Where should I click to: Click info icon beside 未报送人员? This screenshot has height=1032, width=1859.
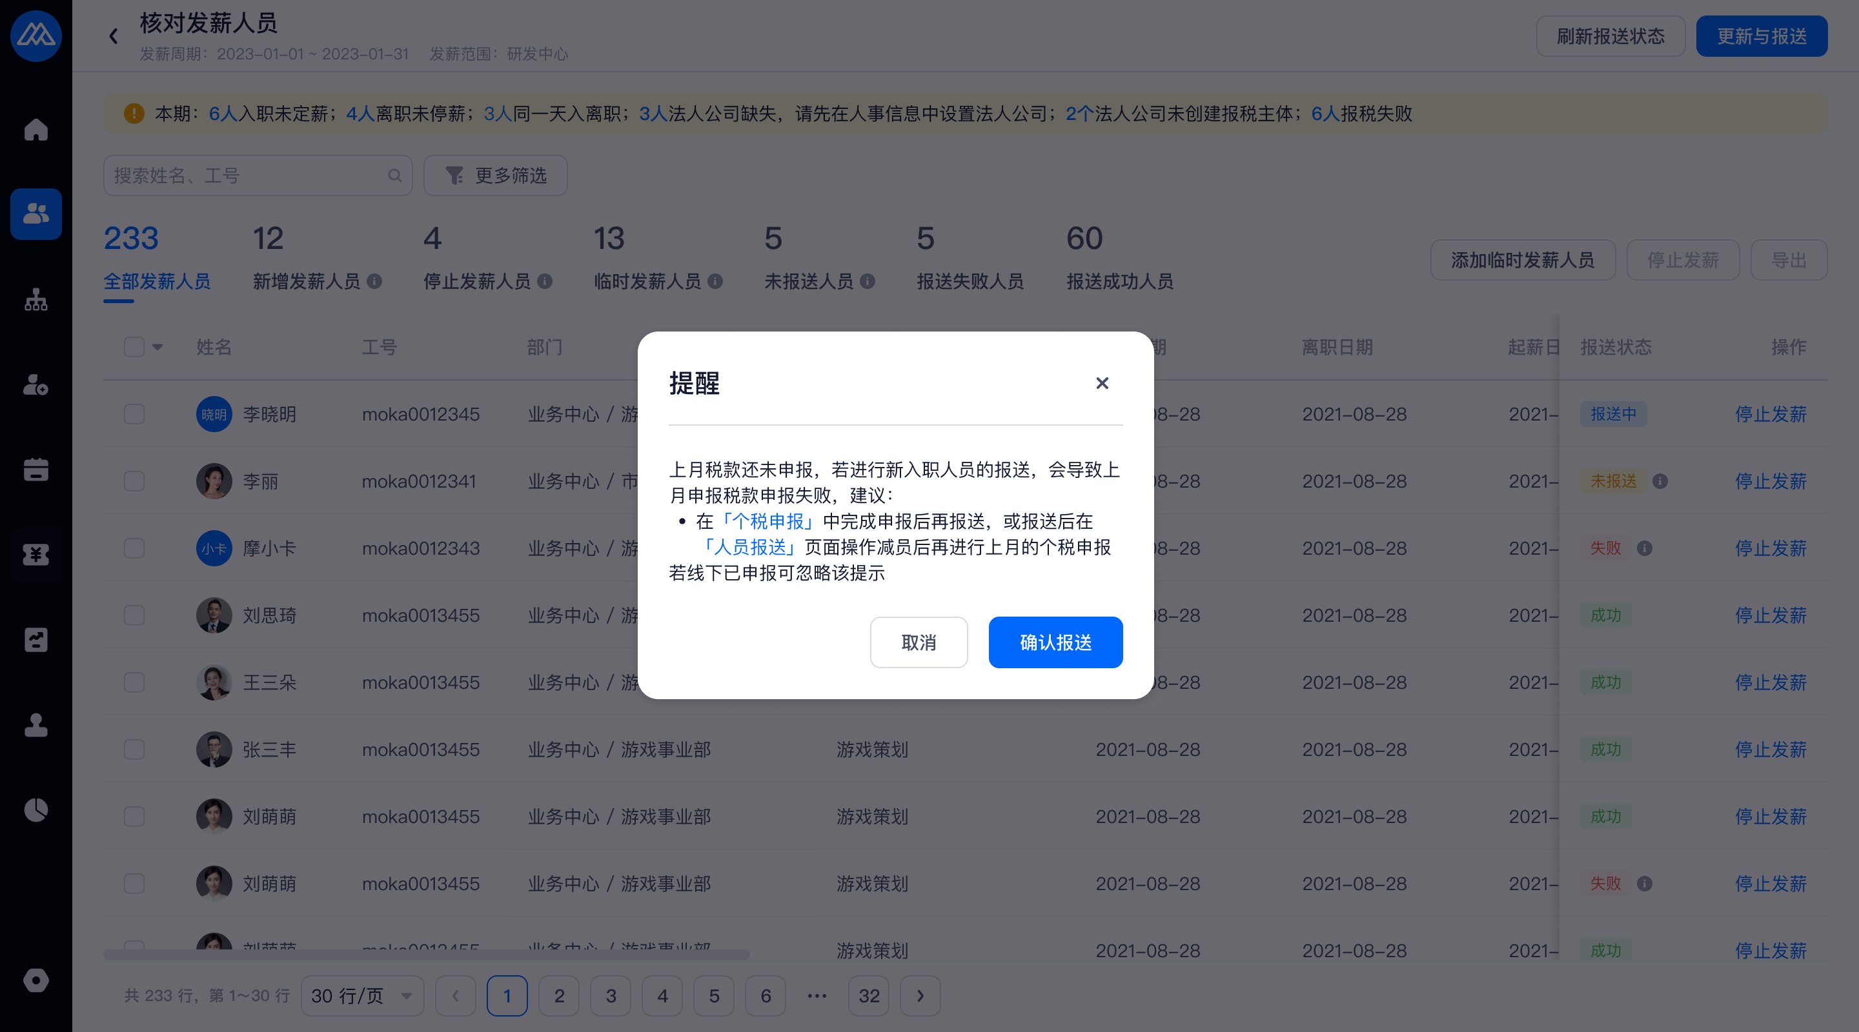tap(868, 281)
